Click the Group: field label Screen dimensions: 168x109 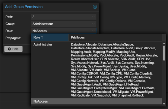click(x=10, y=24)
